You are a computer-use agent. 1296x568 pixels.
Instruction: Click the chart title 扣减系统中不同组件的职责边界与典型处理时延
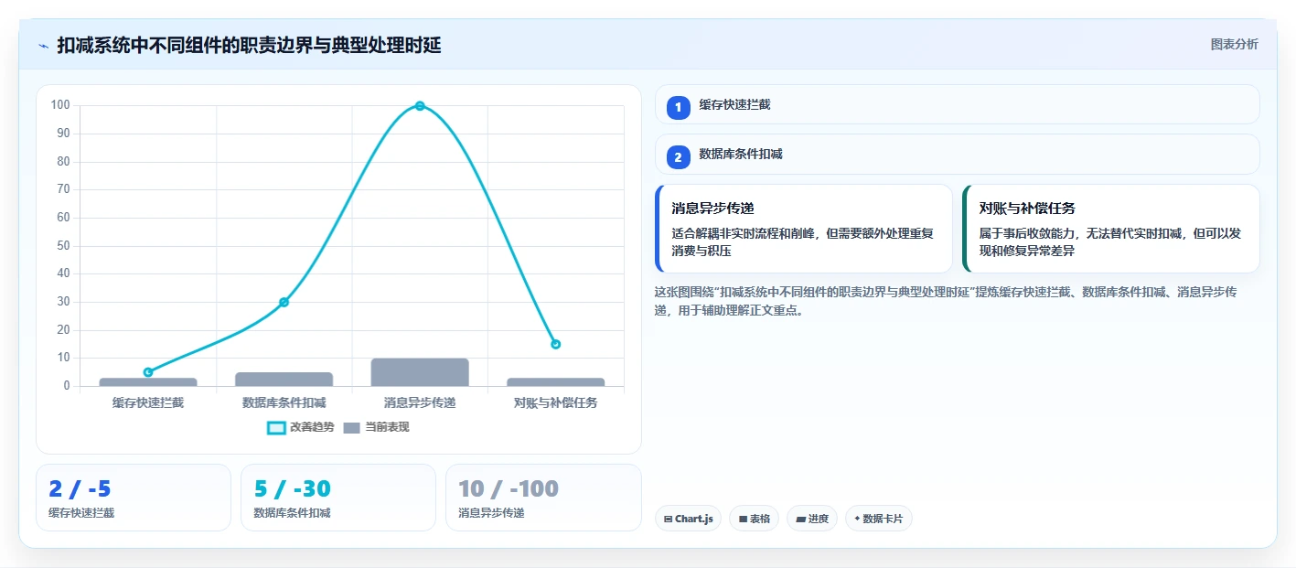tap(249, 45)
